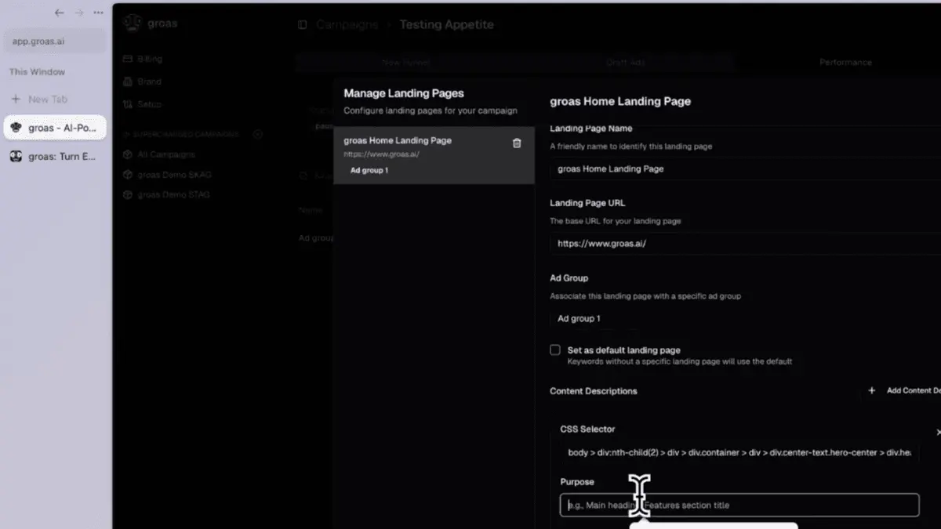Open the Performance tab
Image resolution: width=941 pixels, height=529 pixels.
(x=845, y=62)
